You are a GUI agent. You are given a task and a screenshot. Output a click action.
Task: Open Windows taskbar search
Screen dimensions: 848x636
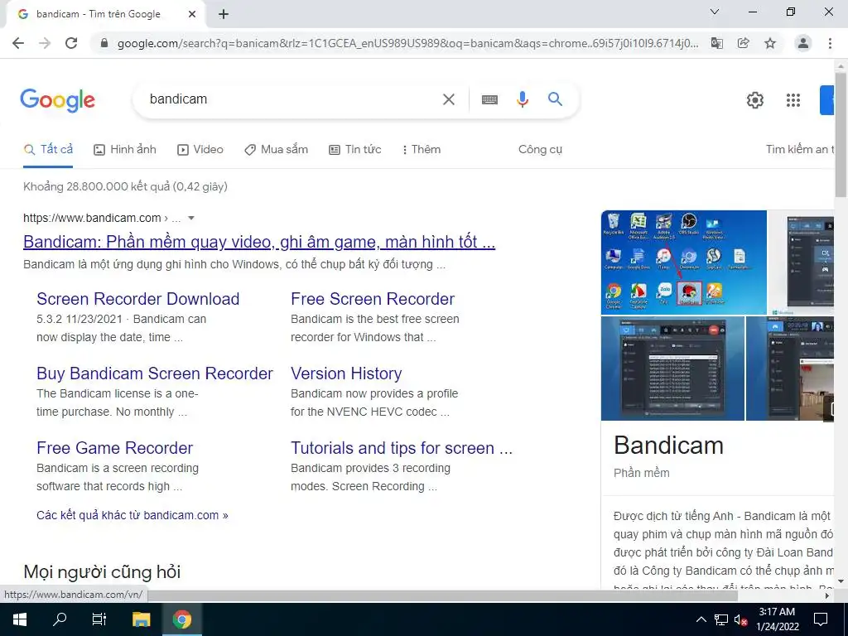pos(60,619)
